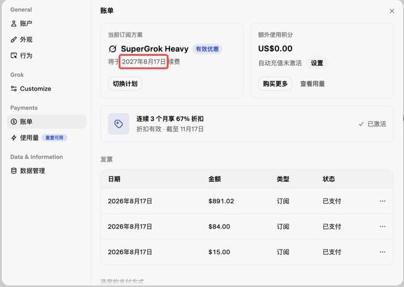The image size is (404, 287).
Task: Click 已支付 status in the $15.00 row
Action: click(332, 252)
